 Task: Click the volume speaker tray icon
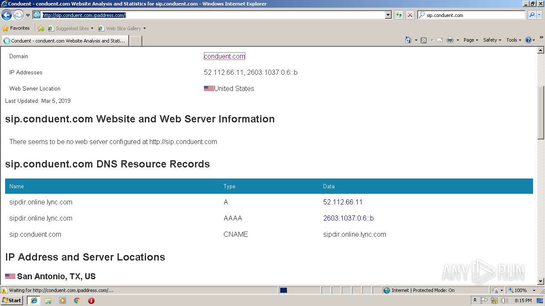point(504,300)
